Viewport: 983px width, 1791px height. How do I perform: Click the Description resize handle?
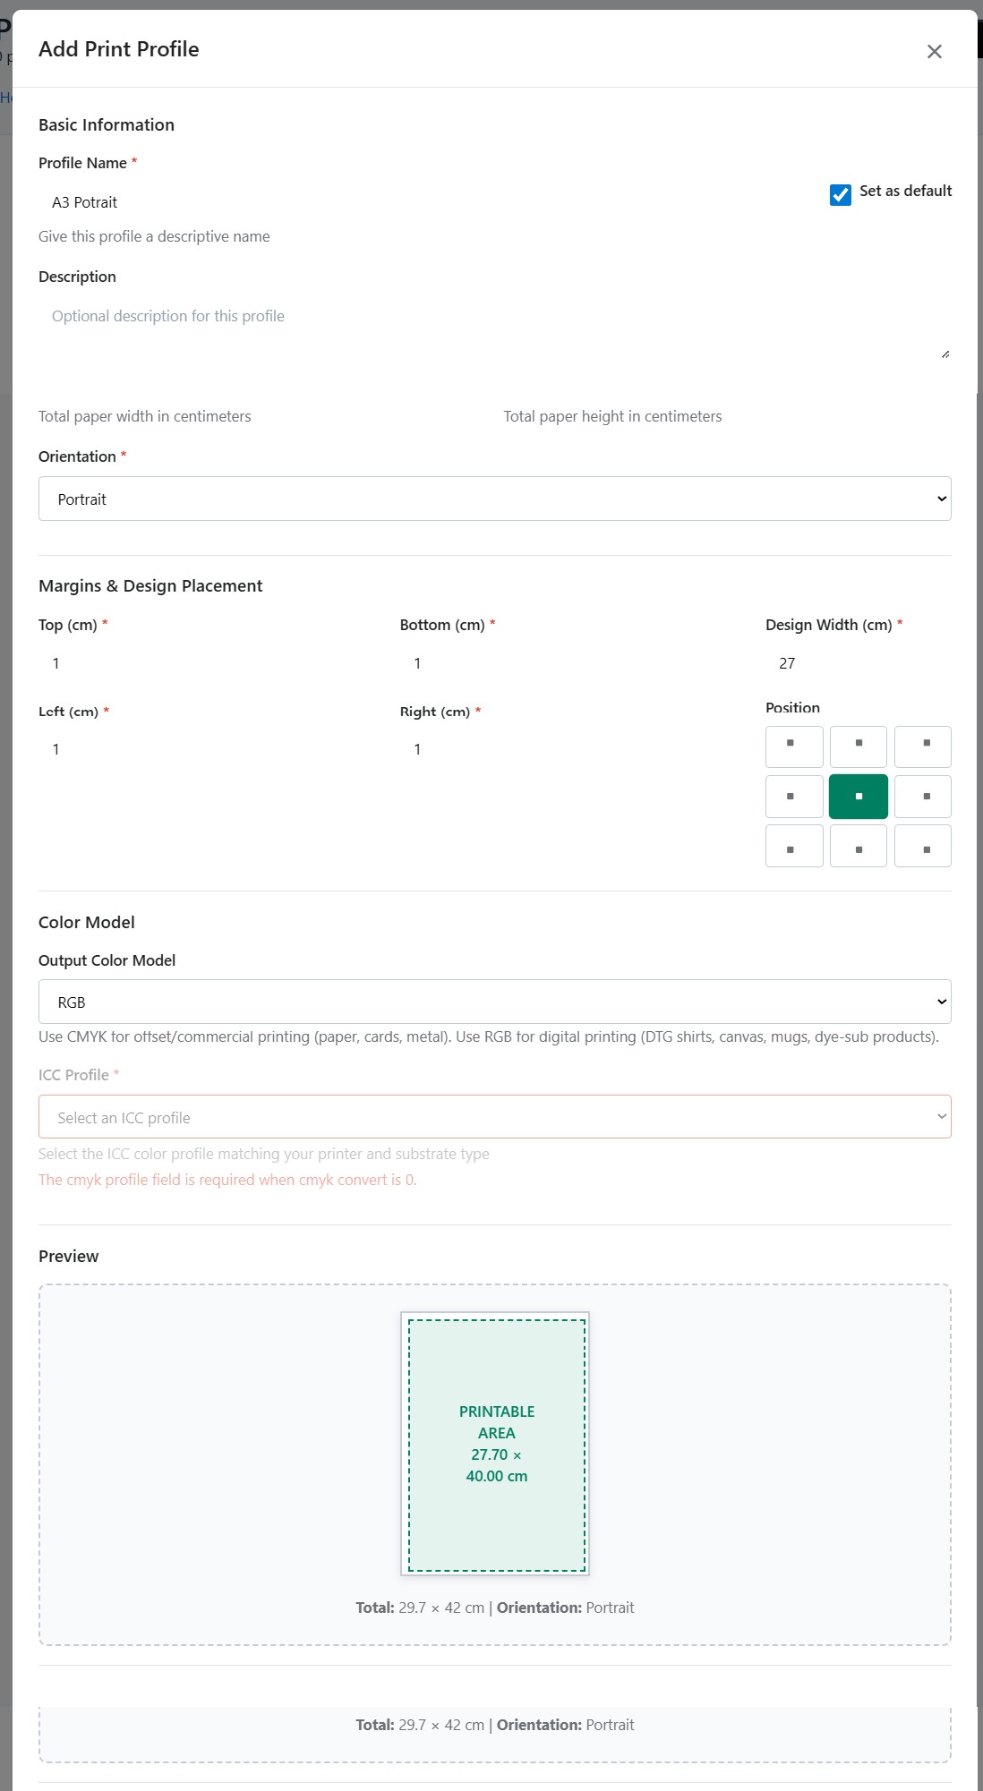(x=945, y=354)
